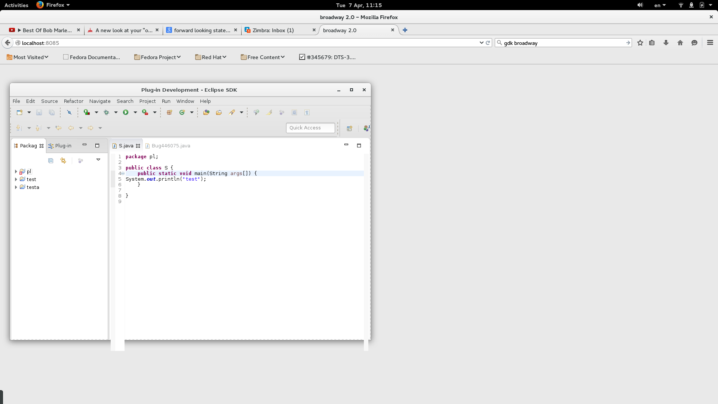The height and width of the screenshot is (404, 718).
Task: Open the Fedora Project bookmarks folder
Action: click(x=157, y=57)
